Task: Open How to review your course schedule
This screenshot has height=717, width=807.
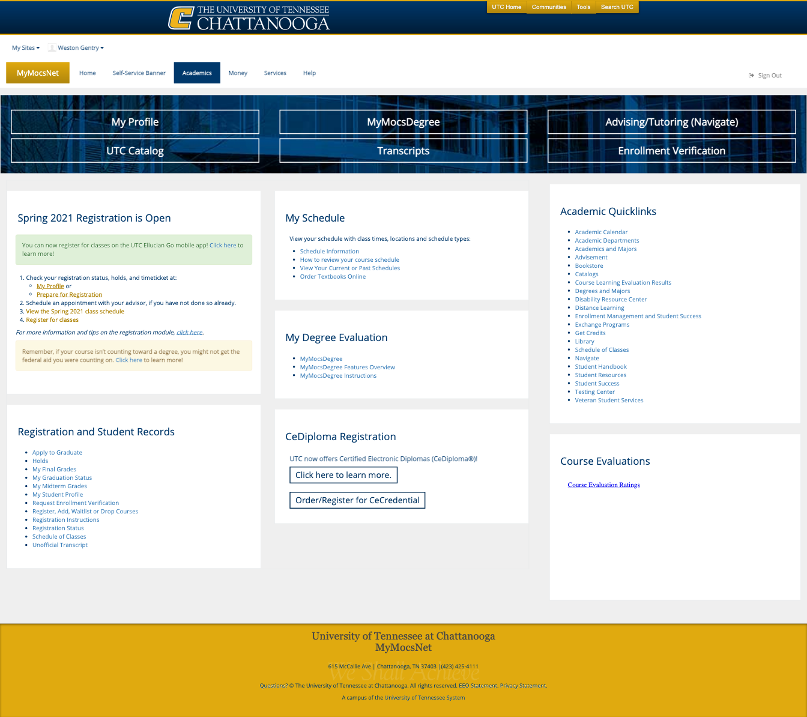Action: click(349, 260)
